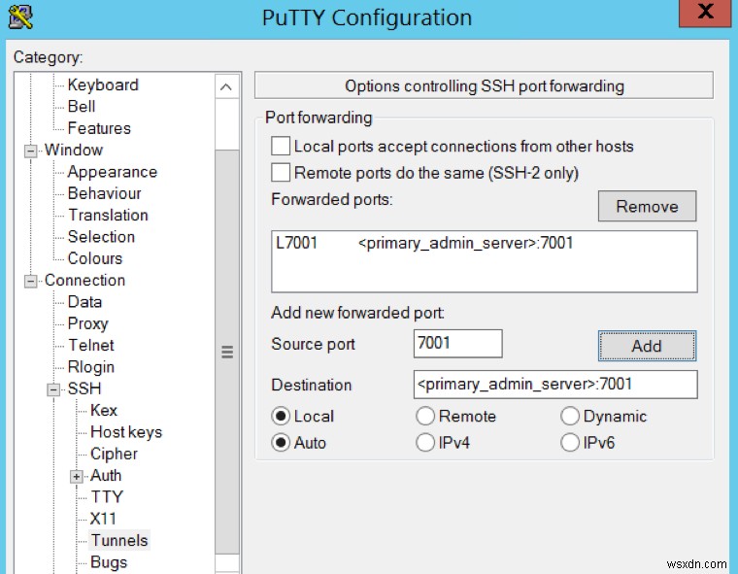
Task: Expand the Auth tree node
Action: pos(77,477)
